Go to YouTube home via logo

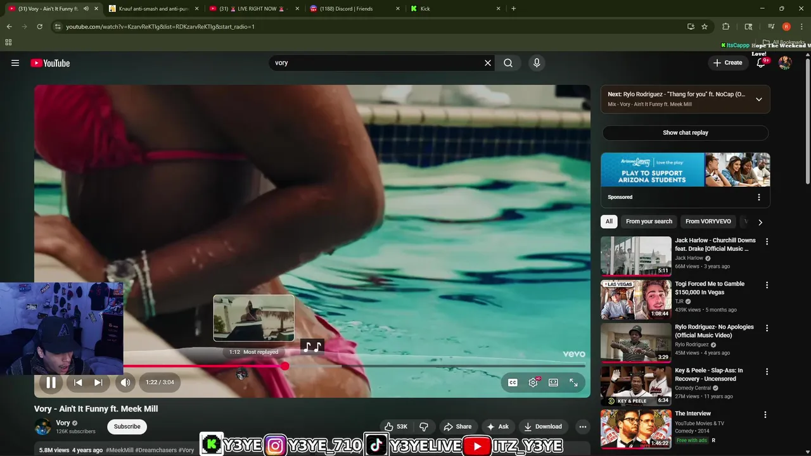click(50, 63)
